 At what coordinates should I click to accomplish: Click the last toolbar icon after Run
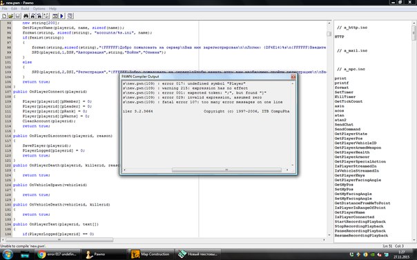(70, 16)
